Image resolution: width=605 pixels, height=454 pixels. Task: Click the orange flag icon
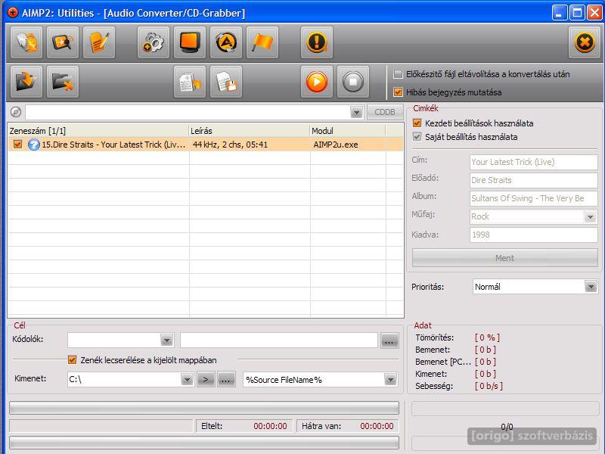pyautogui.click(x=262, y=42)
